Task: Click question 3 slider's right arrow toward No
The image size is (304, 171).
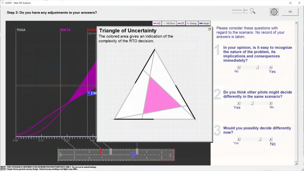Action: click(272, 139)
